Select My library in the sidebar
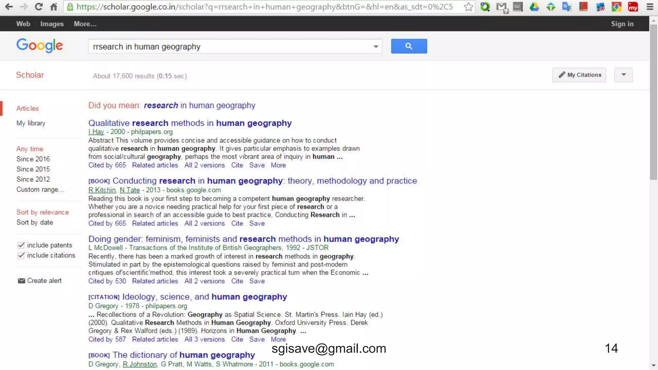The height and width of the screenshot is (370, 658). [31, 123]
